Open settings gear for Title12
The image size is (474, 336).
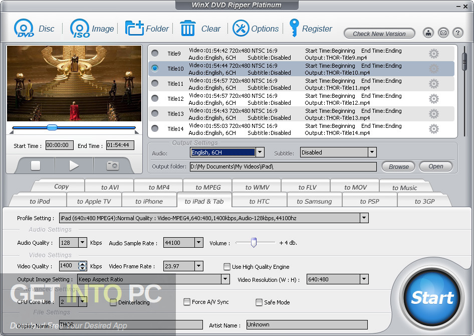point(434,99)
